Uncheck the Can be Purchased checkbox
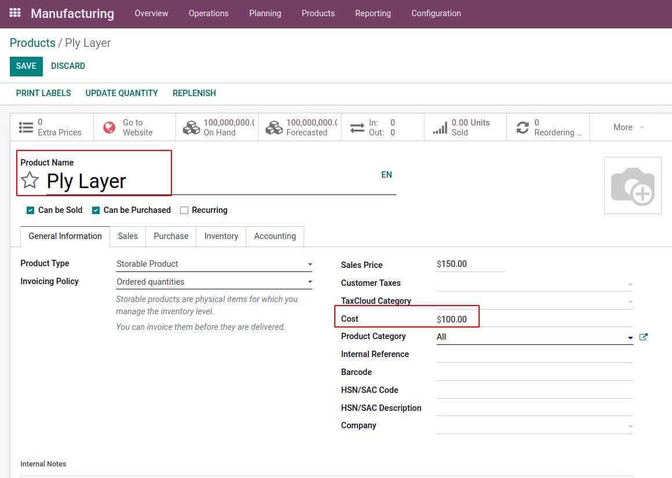The width and height of the screenshot is (672, 478). (x=96, y=210)
